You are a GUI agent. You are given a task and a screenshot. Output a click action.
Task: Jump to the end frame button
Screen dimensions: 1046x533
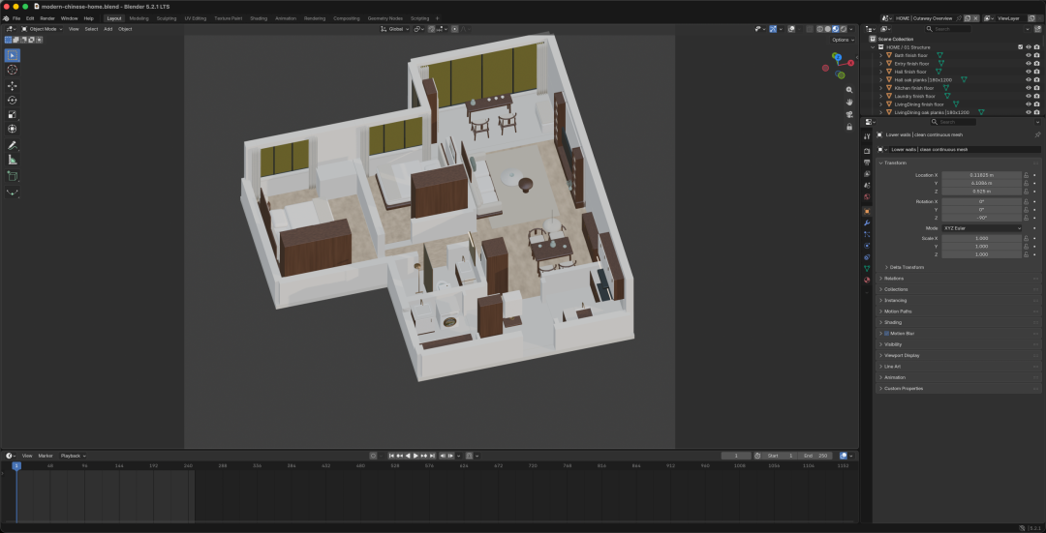(x=432, y=456)
